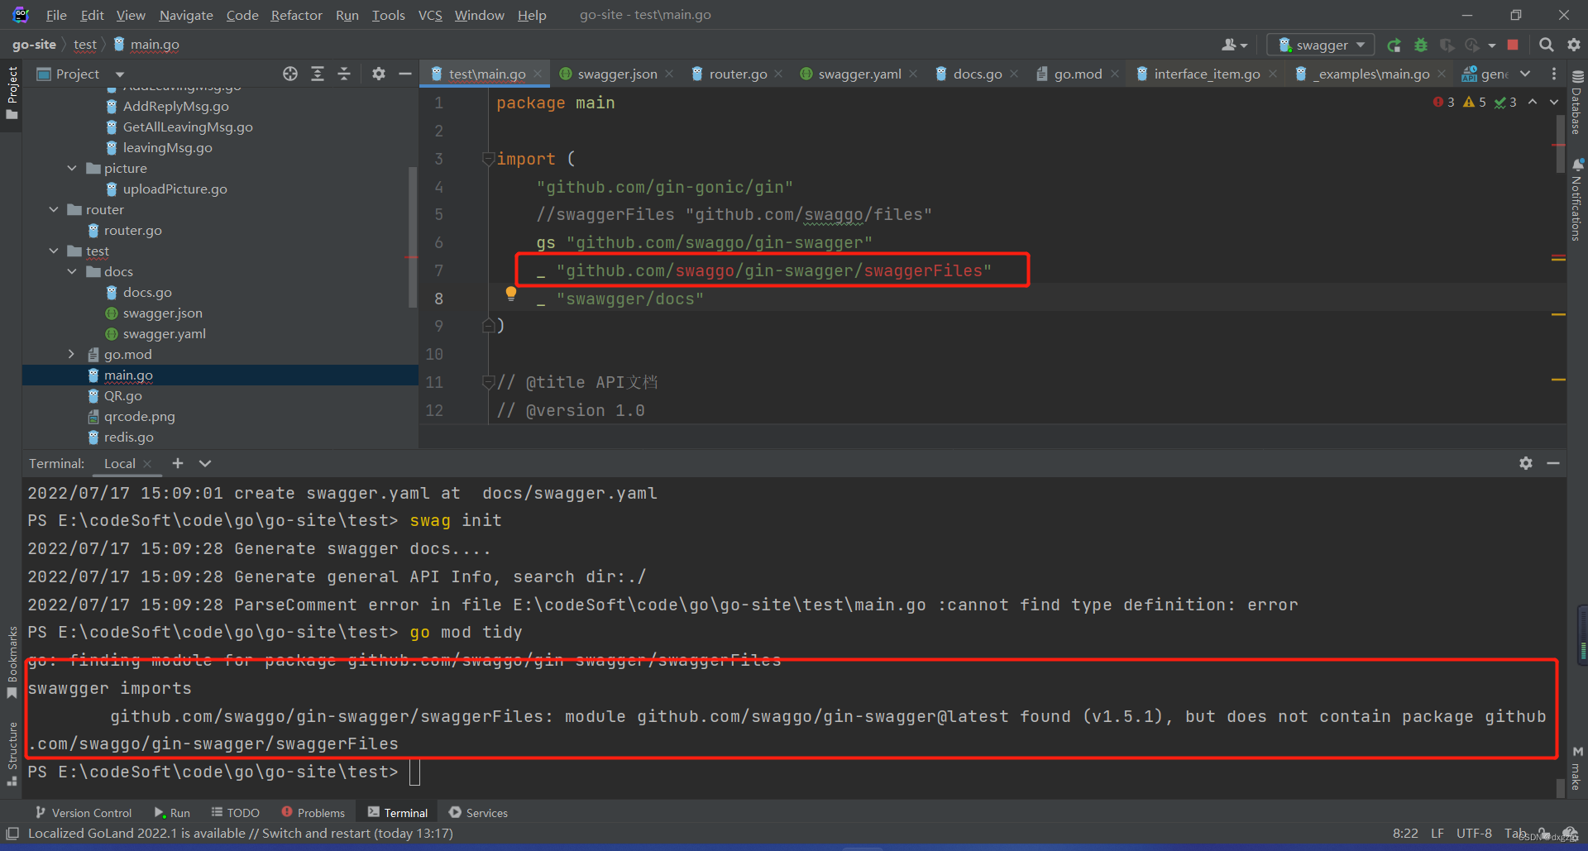This screenshot has width=1588, height=851.
Task: Click the errors count indicator in editor
Action: tap(1444, 102)
